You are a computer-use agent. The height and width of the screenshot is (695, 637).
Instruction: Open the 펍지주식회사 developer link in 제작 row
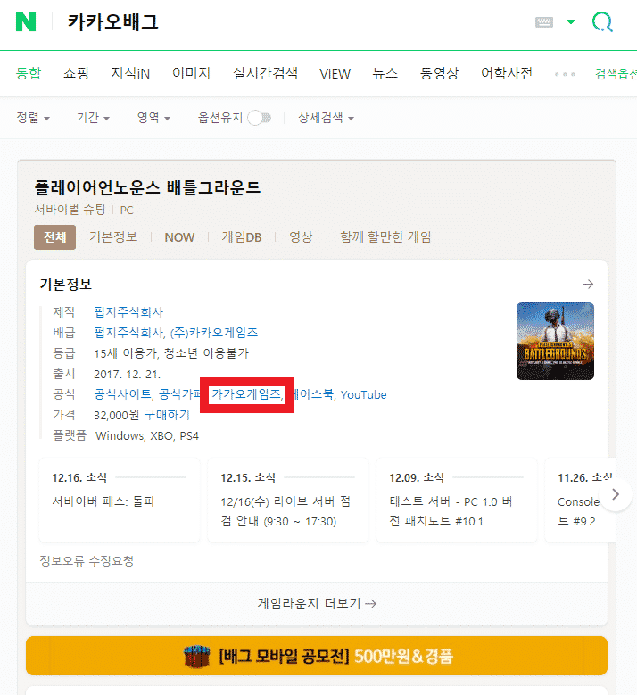coord(128,312)
